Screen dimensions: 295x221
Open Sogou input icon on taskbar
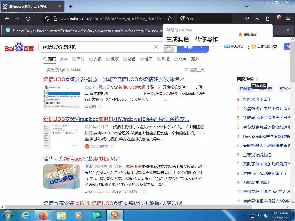click(x=115, y=215)
